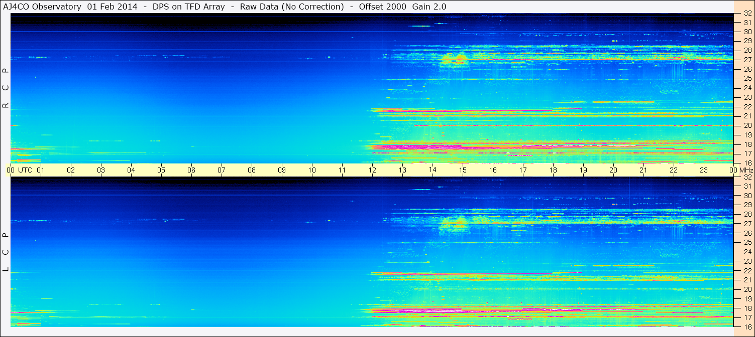The height and width of the screenshot is (337, 755).
Task: Click the UTC label on the time axis
Action: coord(25,170)
